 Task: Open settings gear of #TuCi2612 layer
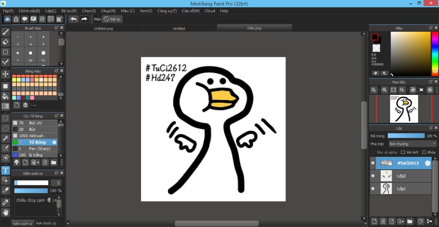click(427, 163)
